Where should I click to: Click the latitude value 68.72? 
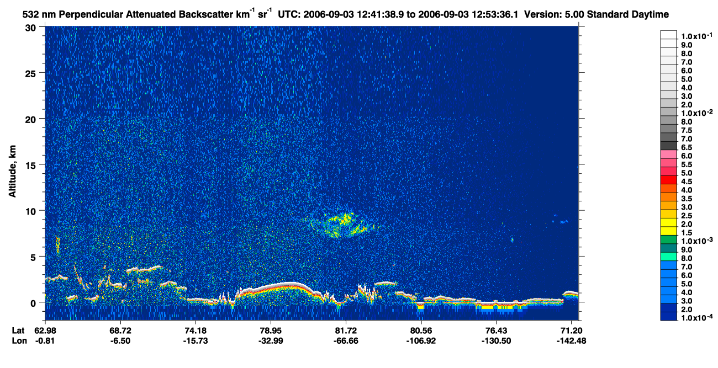(x=120, y=330)
